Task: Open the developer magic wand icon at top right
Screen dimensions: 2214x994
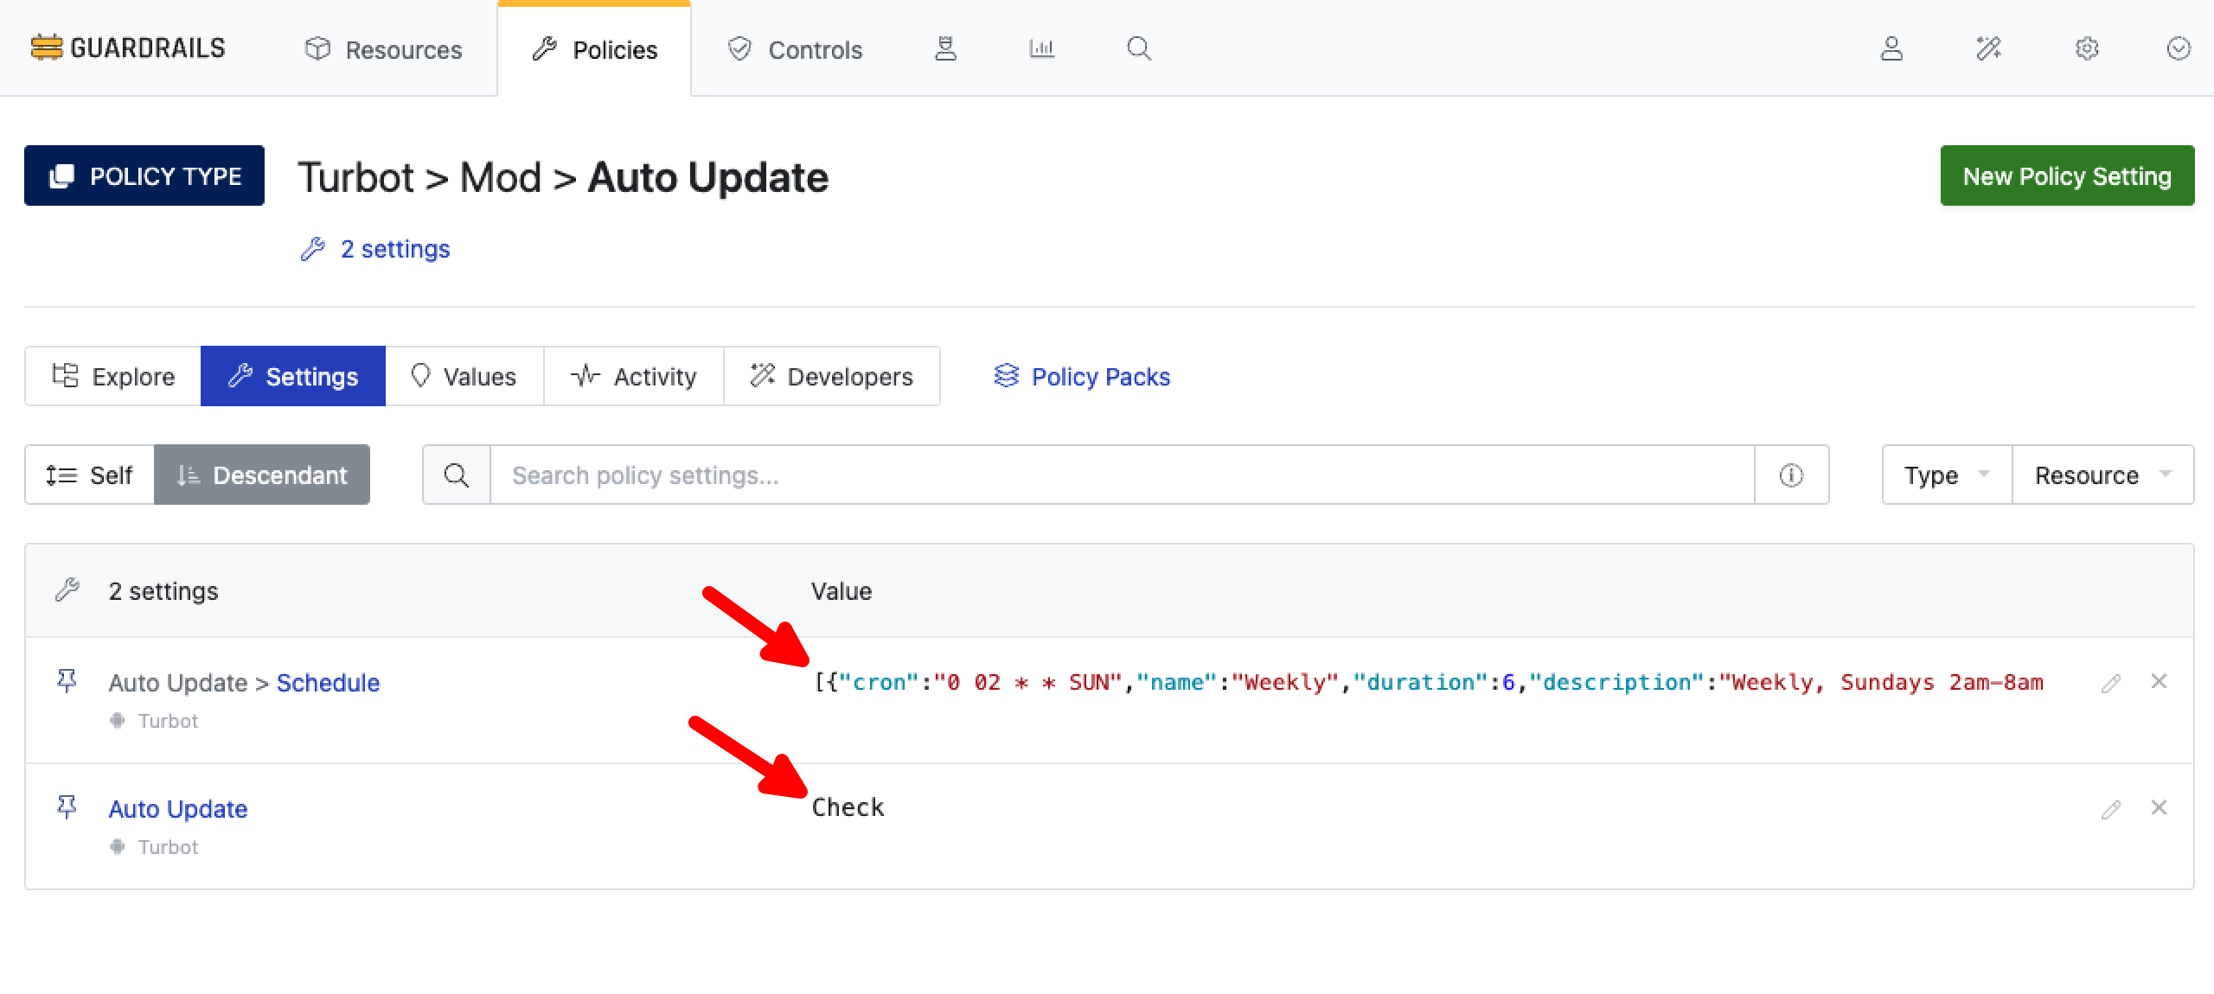Action: click(1988, 48)
